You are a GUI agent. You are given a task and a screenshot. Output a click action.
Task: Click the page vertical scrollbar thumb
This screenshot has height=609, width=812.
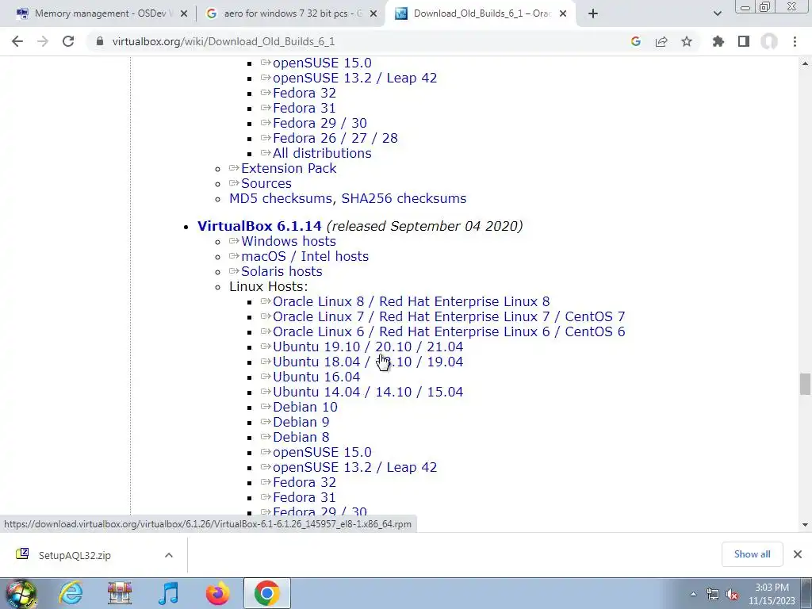tap(804, 385)
